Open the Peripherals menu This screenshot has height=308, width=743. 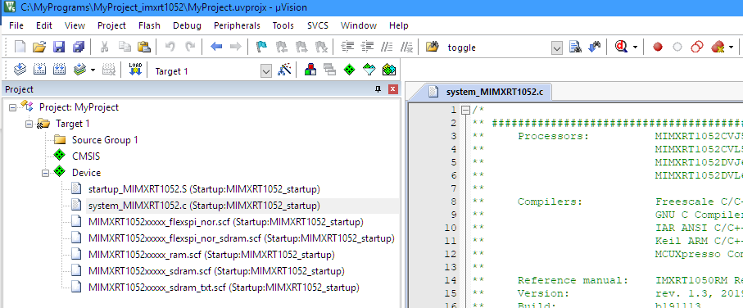coord(237,25)
